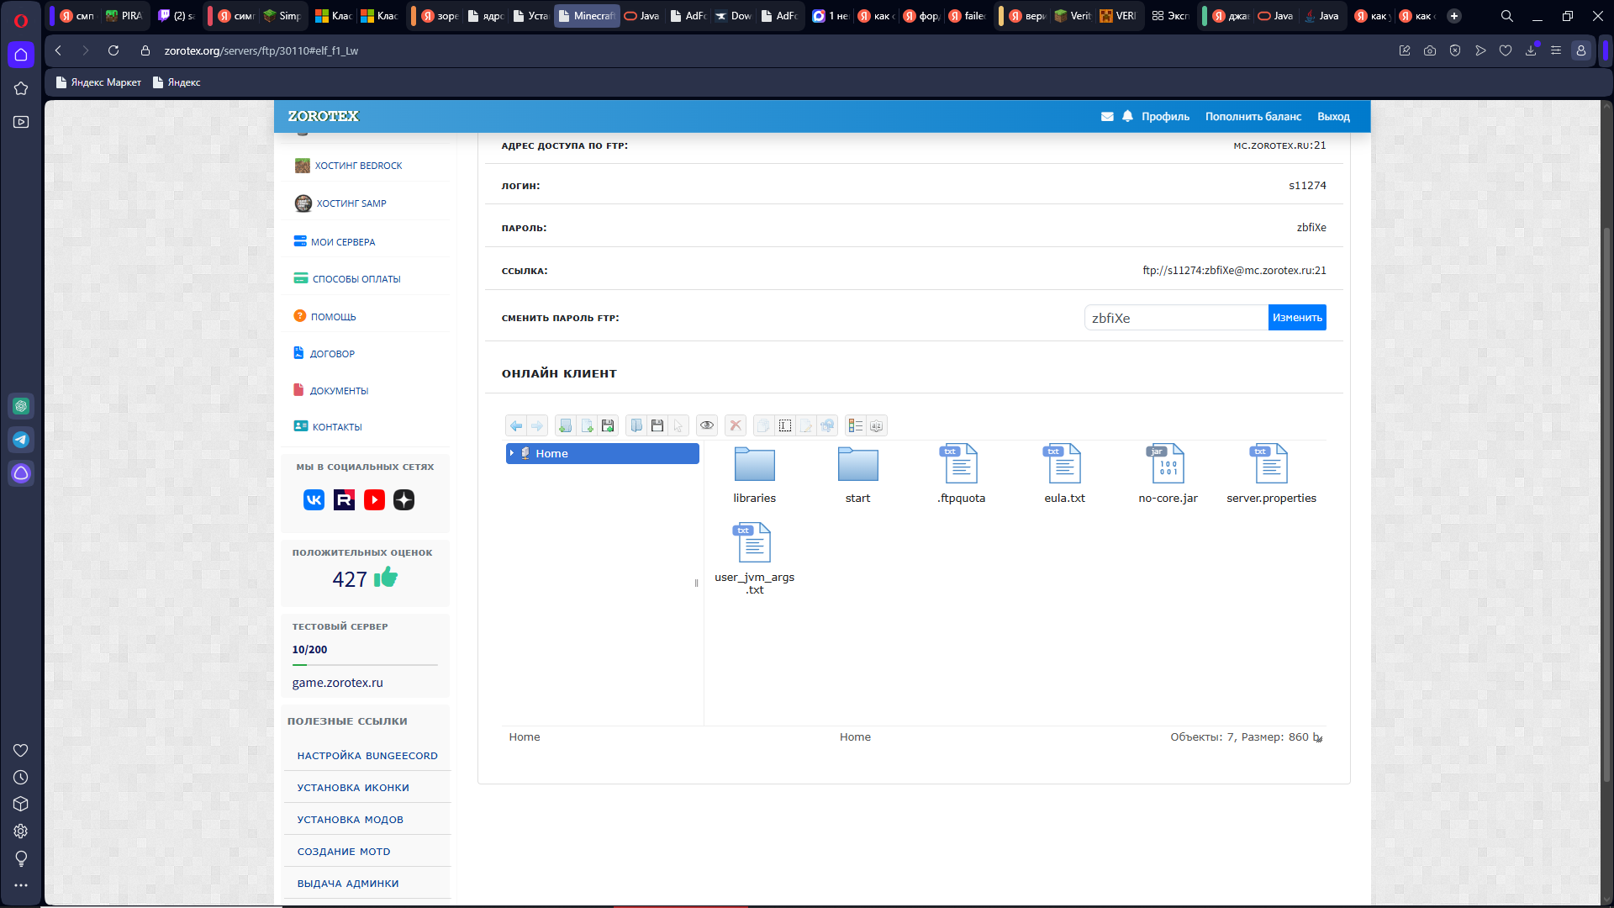Screen dimensions: 1614x908
Task: Click the open folder icon in FTP toolbar
Action: pos(636,425)
